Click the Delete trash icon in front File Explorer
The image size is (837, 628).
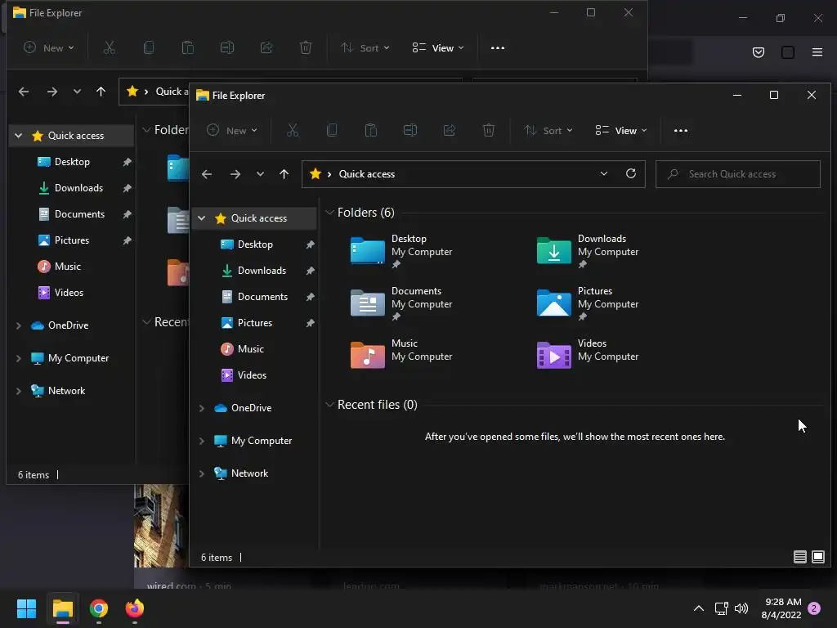pyautogui.click(x=489, y=130)
